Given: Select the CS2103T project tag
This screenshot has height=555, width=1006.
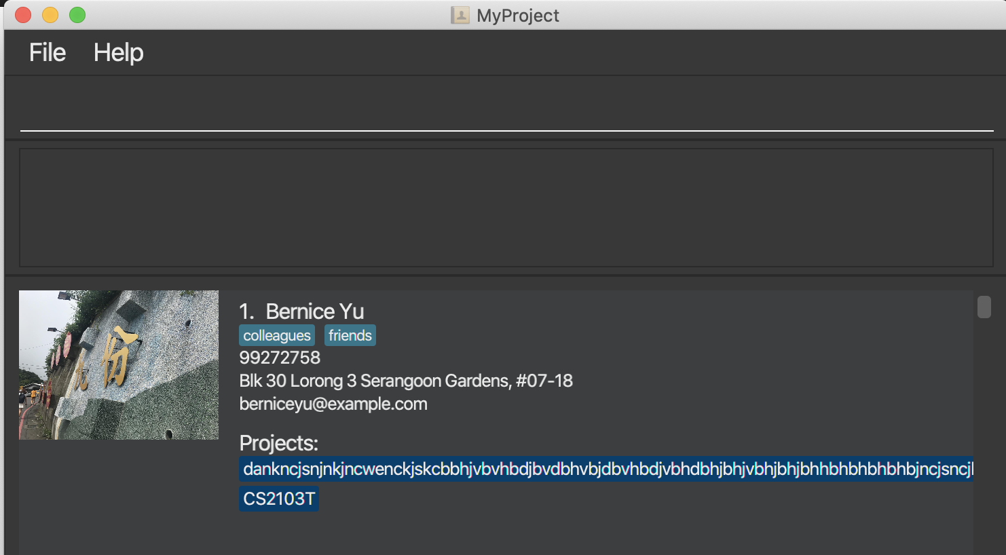Looking at the screenshot, I should [x=279, y=499].
